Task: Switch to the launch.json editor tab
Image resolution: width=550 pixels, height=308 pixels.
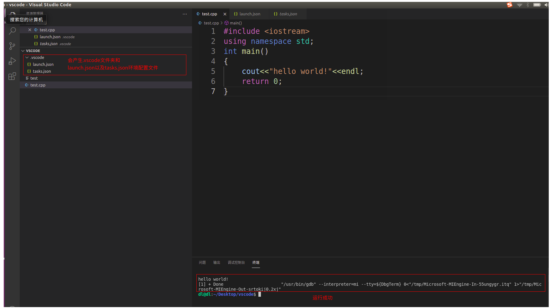Action: [x=250, y=14]
